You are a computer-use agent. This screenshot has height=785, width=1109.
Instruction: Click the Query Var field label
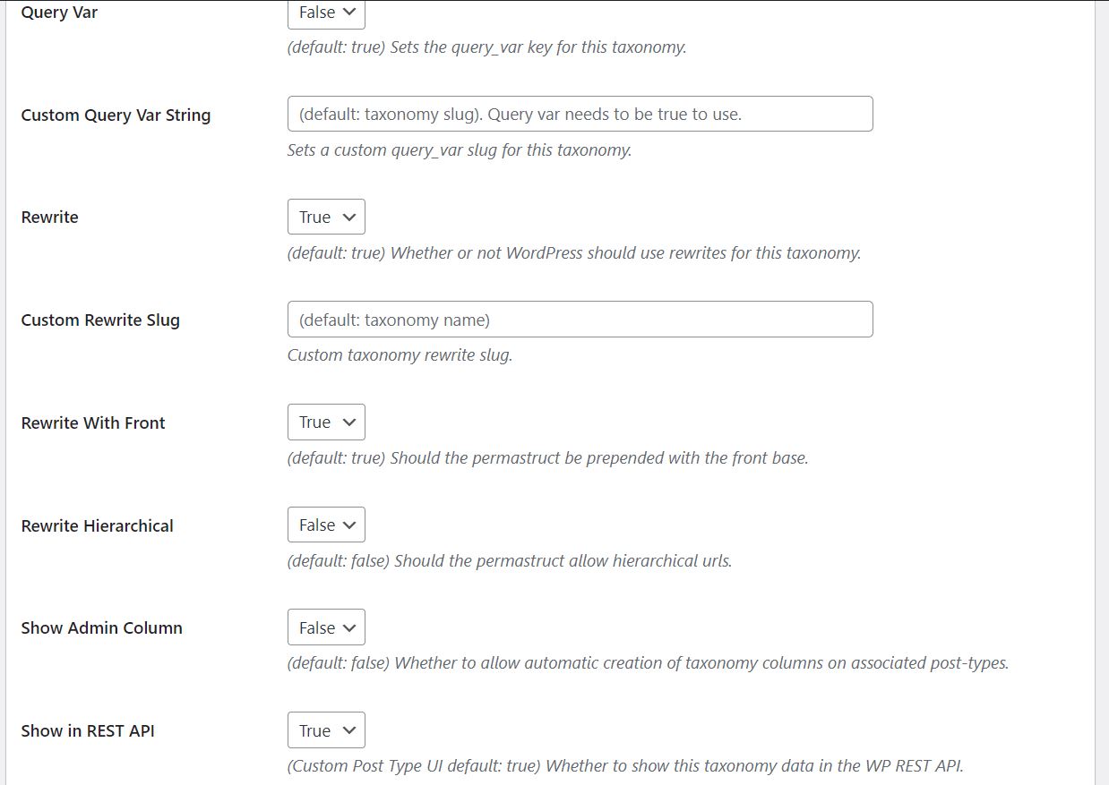click(x=59, y=13)
